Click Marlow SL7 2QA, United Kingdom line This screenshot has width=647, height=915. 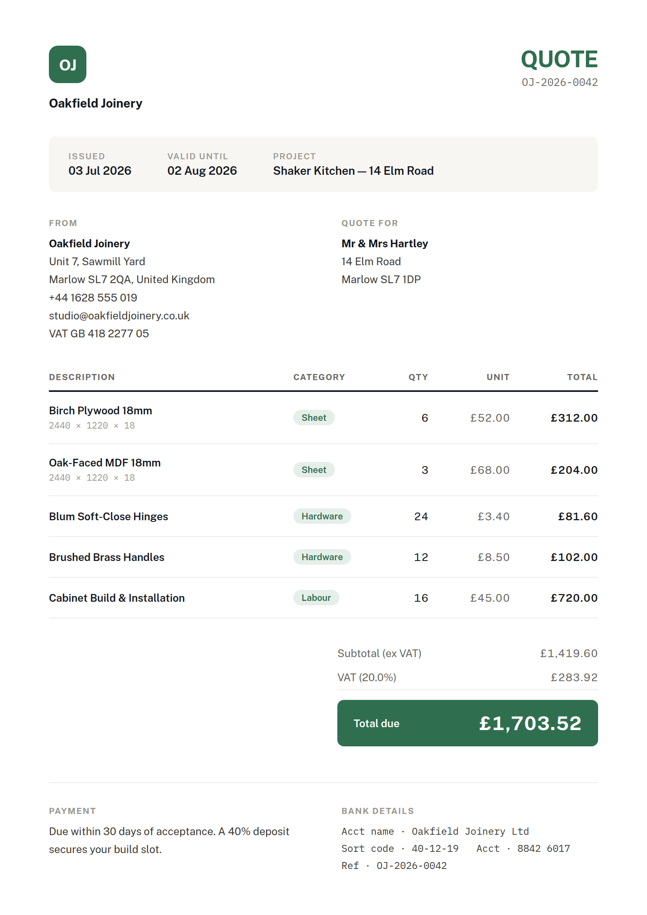click(132, 279)
